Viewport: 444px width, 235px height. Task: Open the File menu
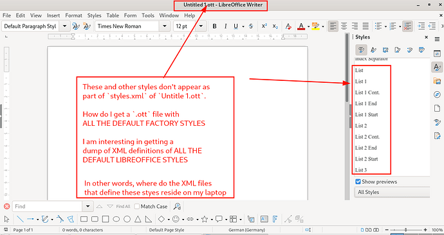(x=6, y=15)
